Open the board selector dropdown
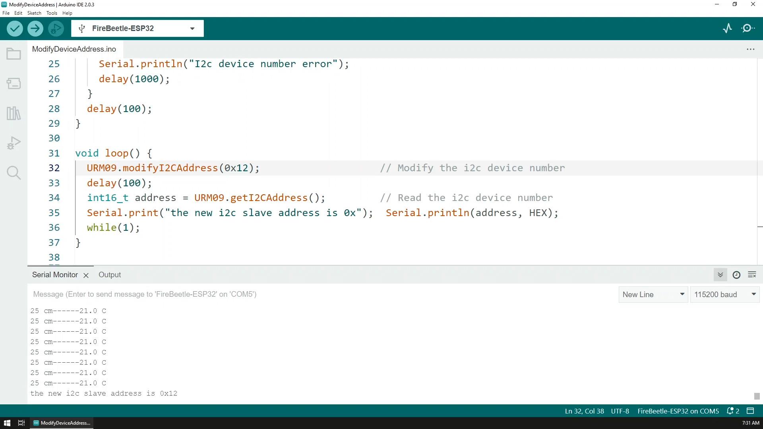The image size is (763, 429). click(x=193, y=28)
